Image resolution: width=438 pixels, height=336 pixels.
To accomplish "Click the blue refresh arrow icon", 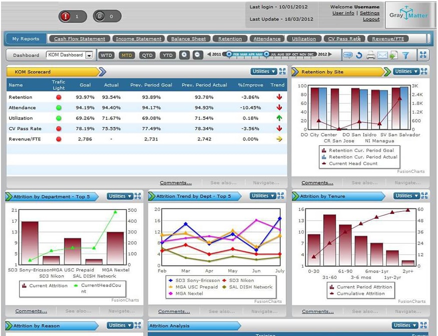I will (x=359, y=55).
